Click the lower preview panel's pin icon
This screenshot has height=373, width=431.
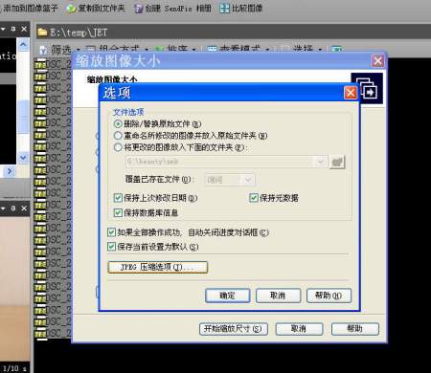[x=13, y=208]
